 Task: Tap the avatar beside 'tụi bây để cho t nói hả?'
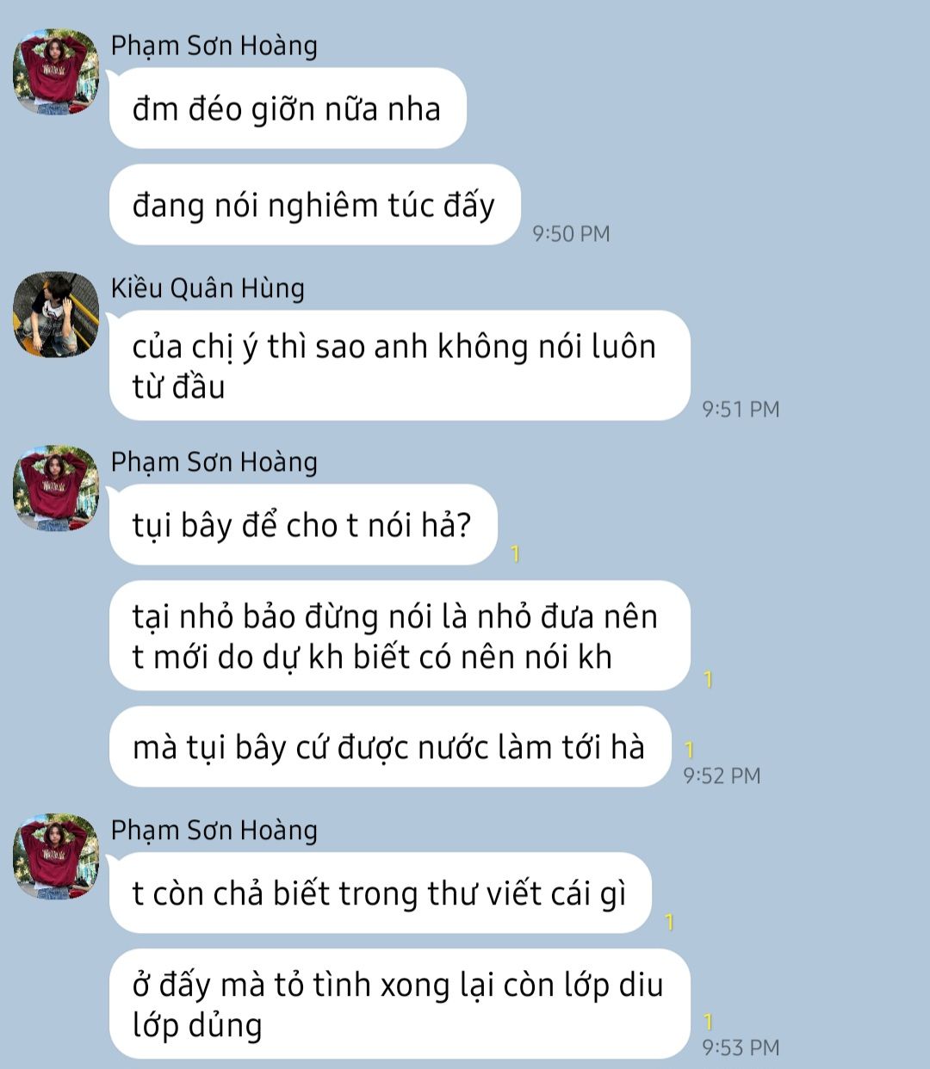[x=56, y=489]
